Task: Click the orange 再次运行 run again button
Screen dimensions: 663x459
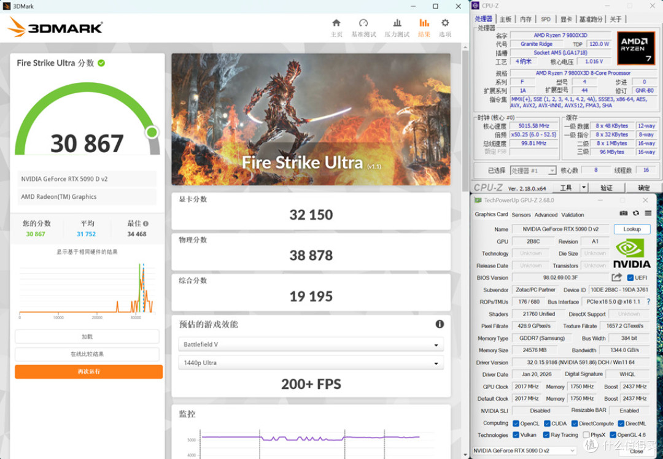Action: tap(89, 371)
